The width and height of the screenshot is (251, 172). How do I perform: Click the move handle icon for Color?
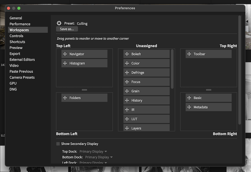(127, 63)
